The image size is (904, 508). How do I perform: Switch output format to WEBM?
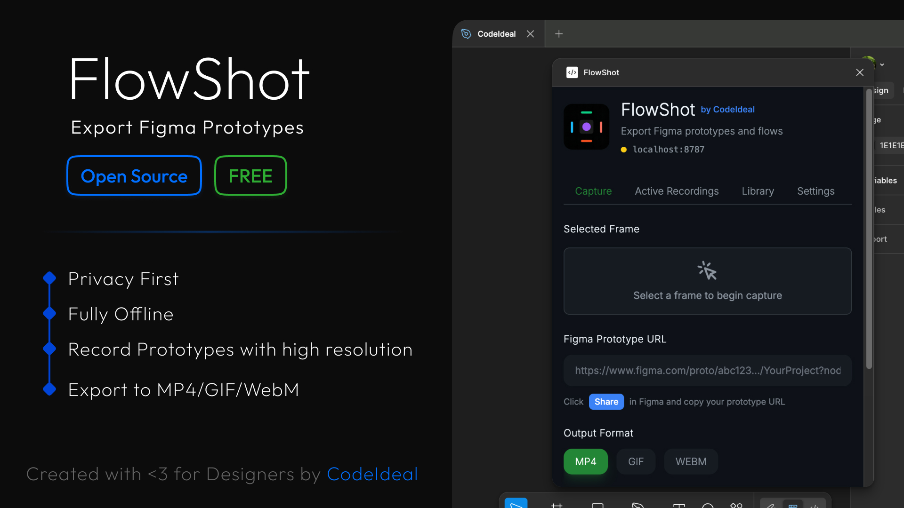(690, 461)
